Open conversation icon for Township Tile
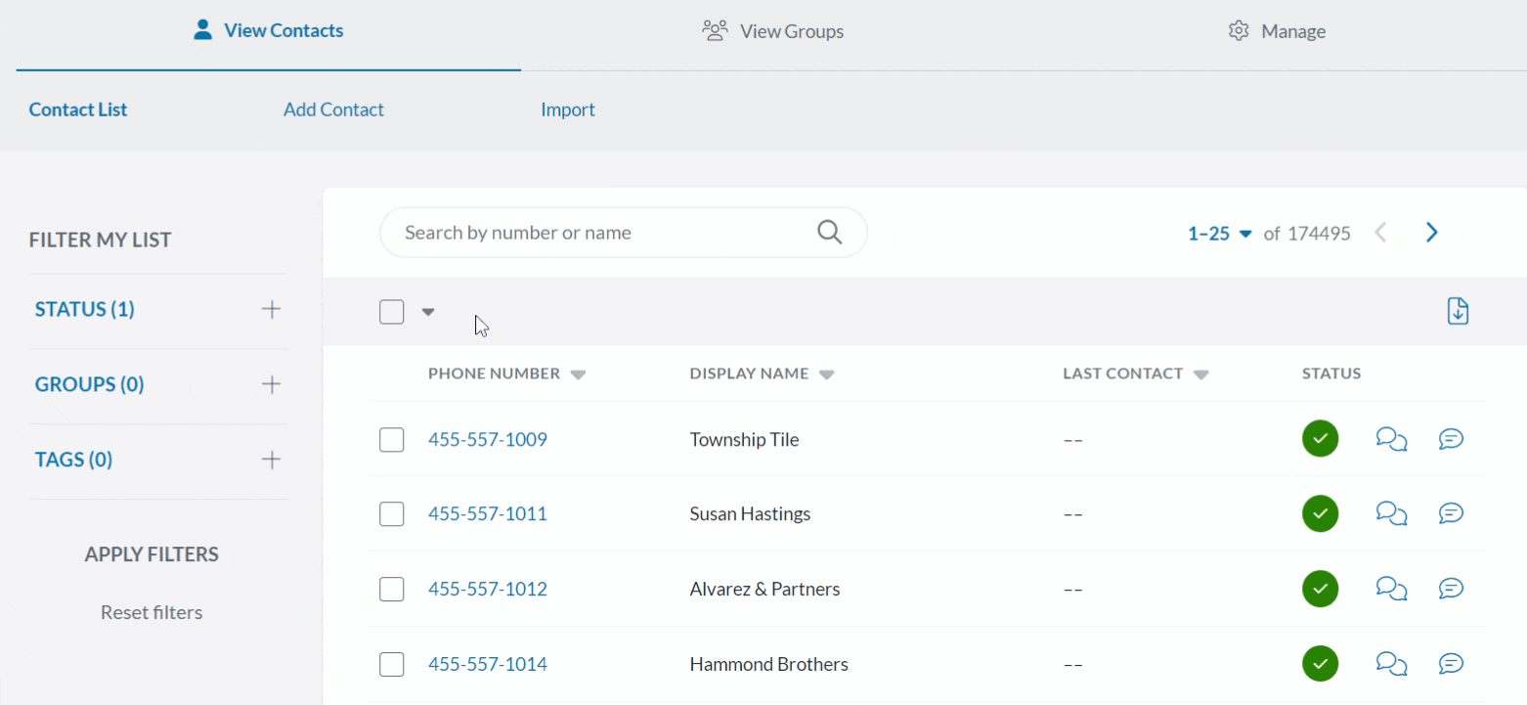The height and width of the screenshot is (705, 1527). (1390, 439)
